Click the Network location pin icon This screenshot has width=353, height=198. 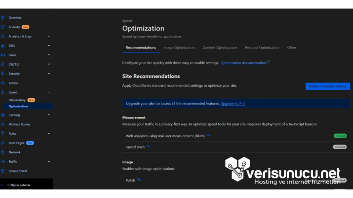(3, 152)
